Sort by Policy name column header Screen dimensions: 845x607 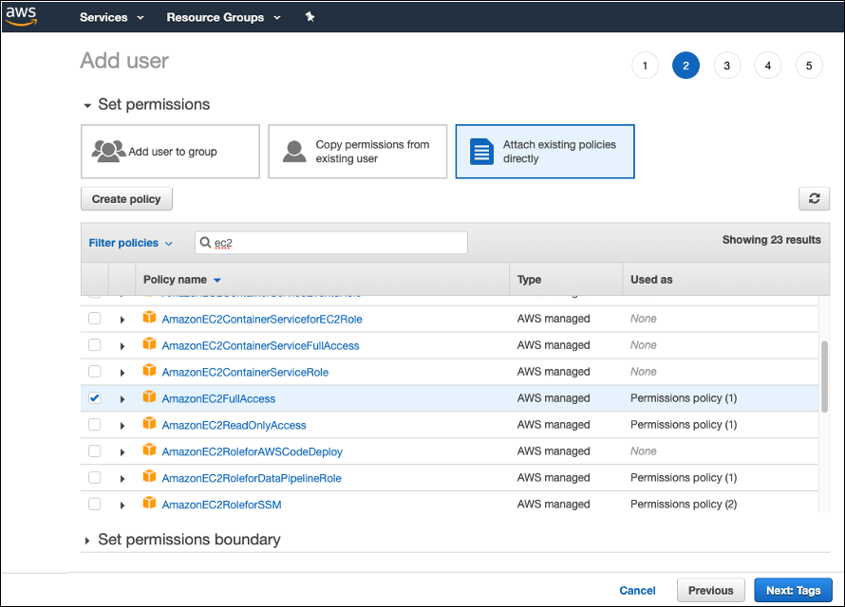[x=181, y=279]
